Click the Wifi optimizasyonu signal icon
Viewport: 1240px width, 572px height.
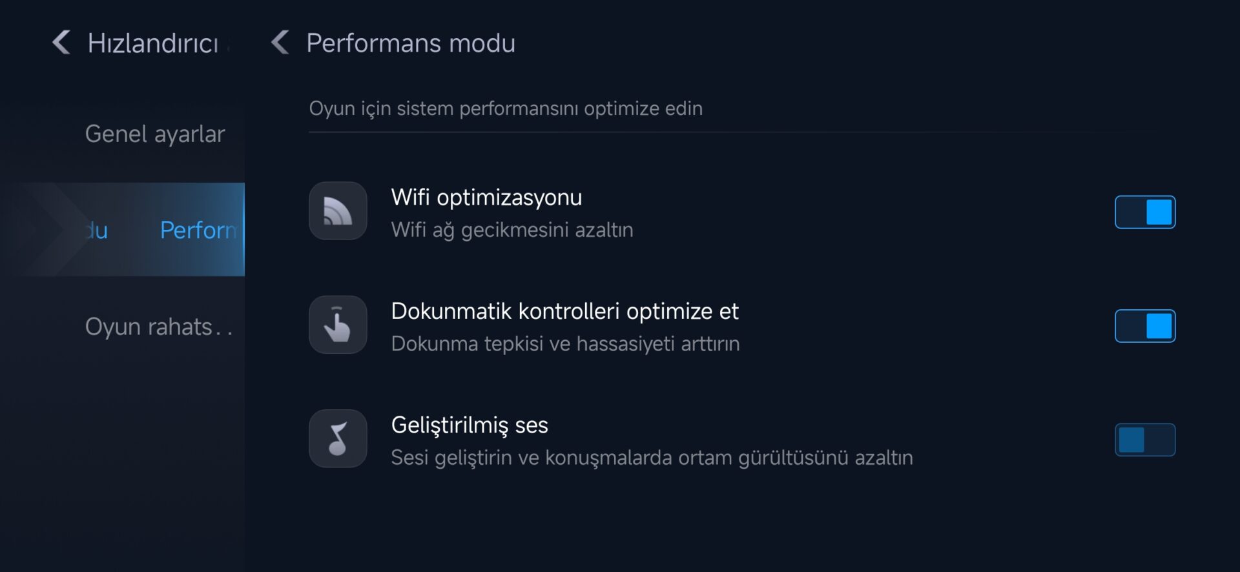[338, 211]
